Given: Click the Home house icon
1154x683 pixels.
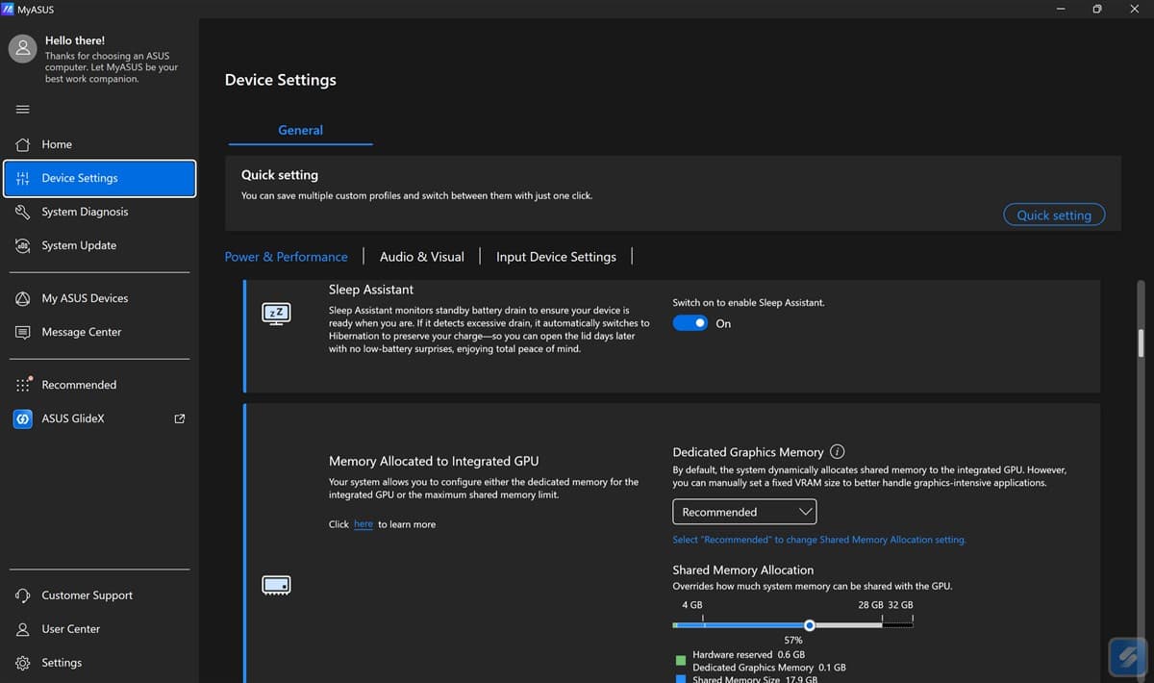Looking at the screenshot, I should pos(23,144).
